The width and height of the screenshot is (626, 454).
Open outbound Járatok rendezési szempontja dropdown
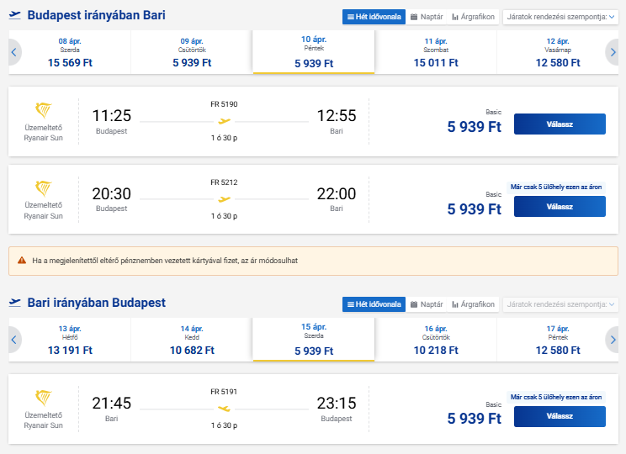pyautogui.click(x=560, y=17)
